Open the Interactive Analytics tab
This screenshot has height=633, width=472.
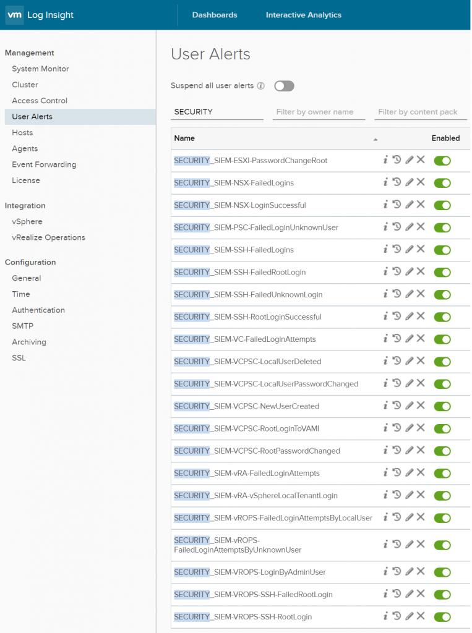(x=303, y=15)
